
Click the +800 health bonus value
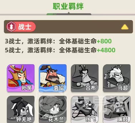click(104, 41)
